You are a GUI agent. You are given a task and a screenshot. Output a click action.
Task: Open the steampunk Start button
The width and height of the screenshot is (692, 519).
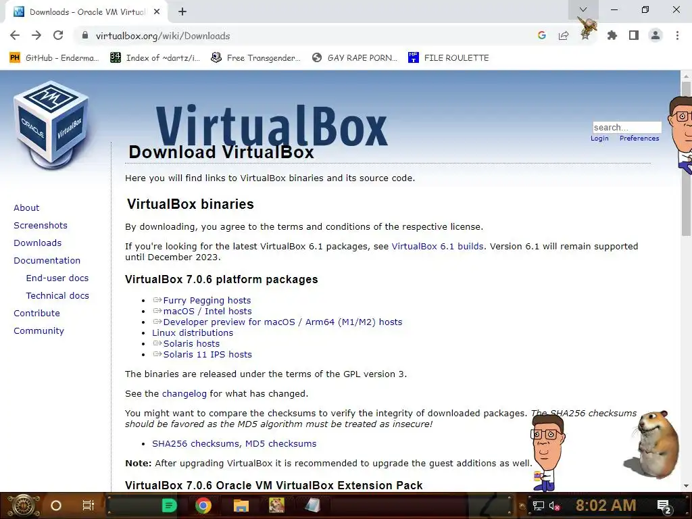tap(23, 505)
